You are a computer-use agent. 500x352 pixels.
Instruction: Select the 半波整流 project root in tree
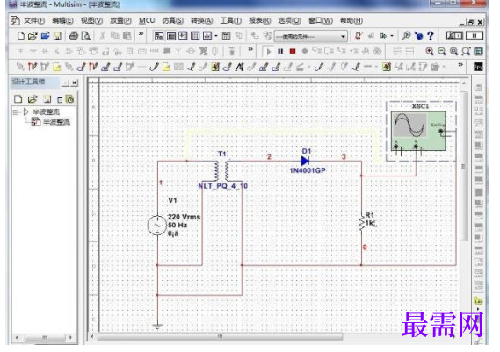[x=46, y=112]
